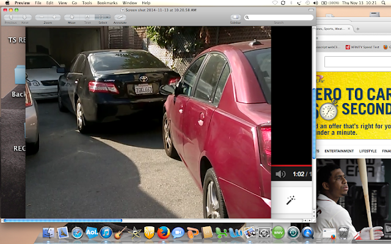The width and height of the screenshot is (391, 244).
Task: Click the vertical scrollbar in Preview
Action: click(314, 123)
